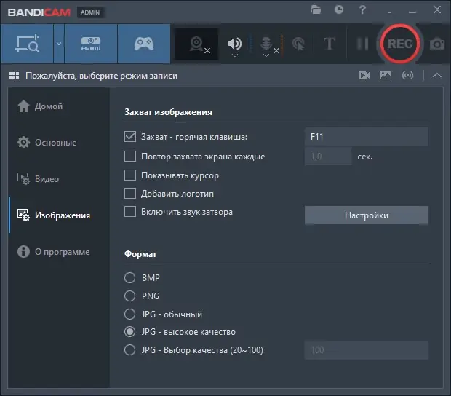451x396 pixels.
Task: Enable Показывать курсор checkbox
Action: (130, 175)
